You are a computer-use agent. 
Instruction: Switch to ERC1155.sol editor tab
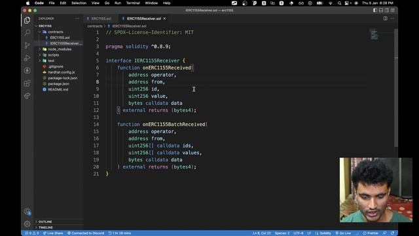point(101,18)
